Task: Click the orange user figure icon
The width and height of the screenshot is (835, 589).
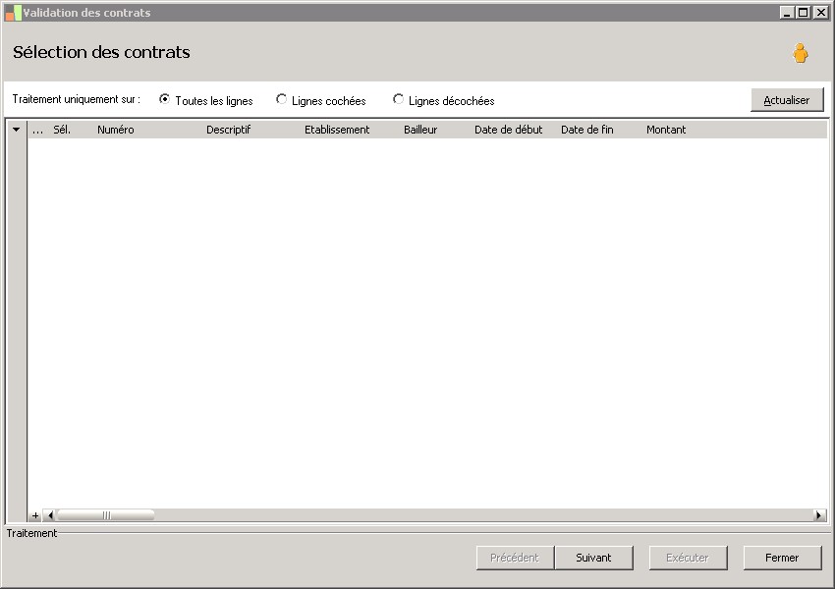Action: (x=800, y=53)
